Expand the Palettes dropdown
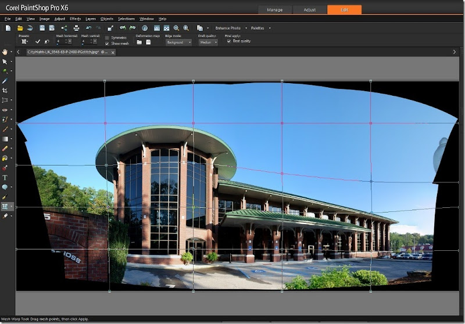 (x=260, y=28)
